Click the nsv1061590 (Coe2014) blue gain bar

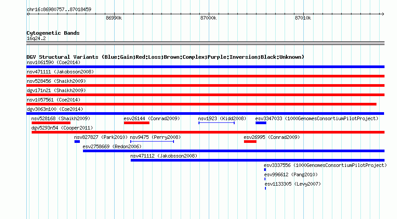click(205, 67)
